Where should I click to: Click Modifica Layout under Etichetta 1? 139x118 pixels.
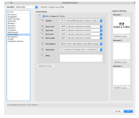[121, 37]
